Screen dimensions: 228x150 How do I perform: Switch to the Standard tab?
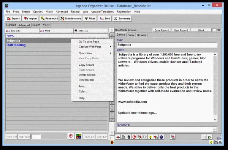[11, 25]
